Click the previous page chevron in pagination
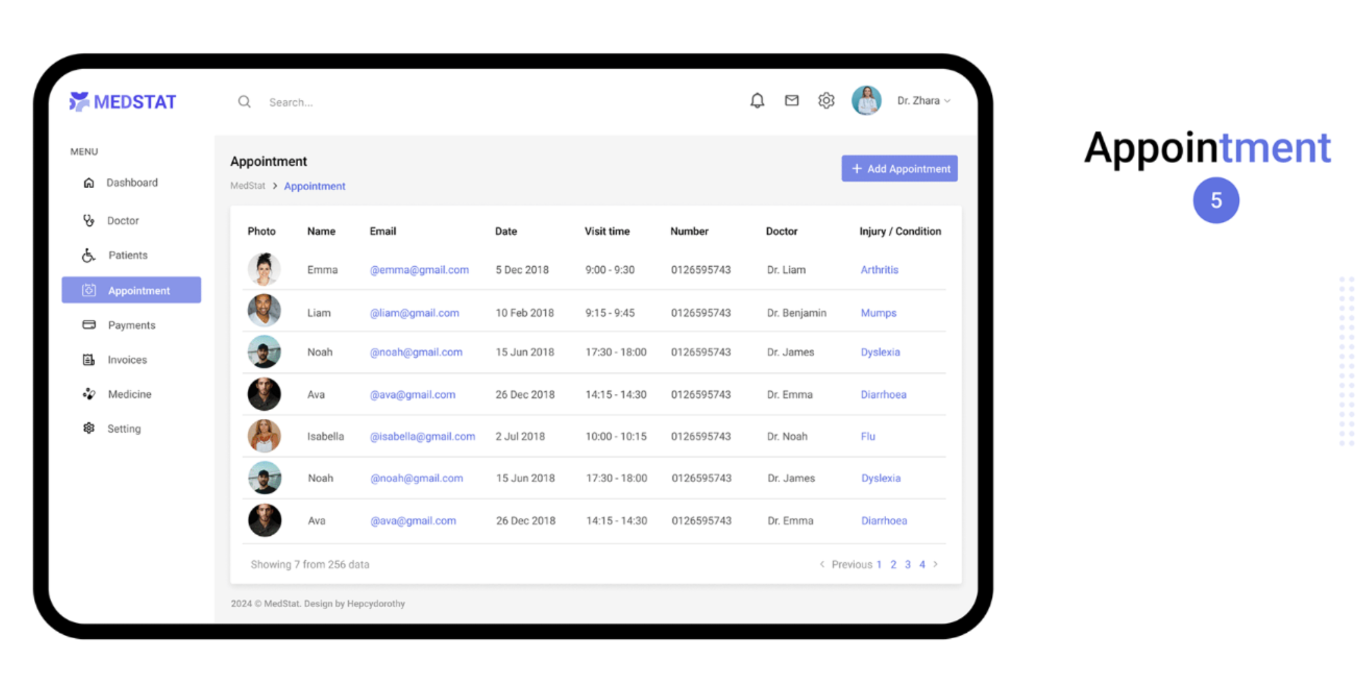The image size is (1358, 679). [822, 564]
